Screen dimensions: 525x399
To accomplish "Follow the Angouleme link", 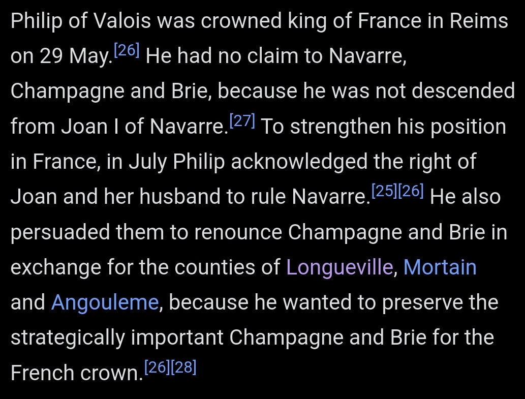I will click(x=105, y=302).
